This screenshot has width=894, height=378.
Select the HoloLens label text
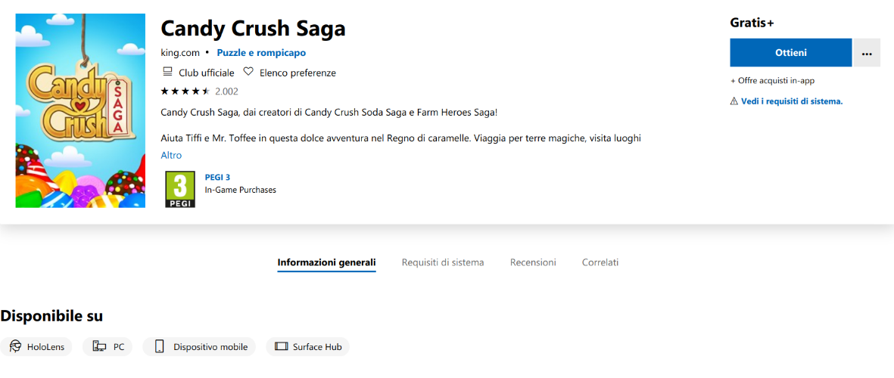45,347
